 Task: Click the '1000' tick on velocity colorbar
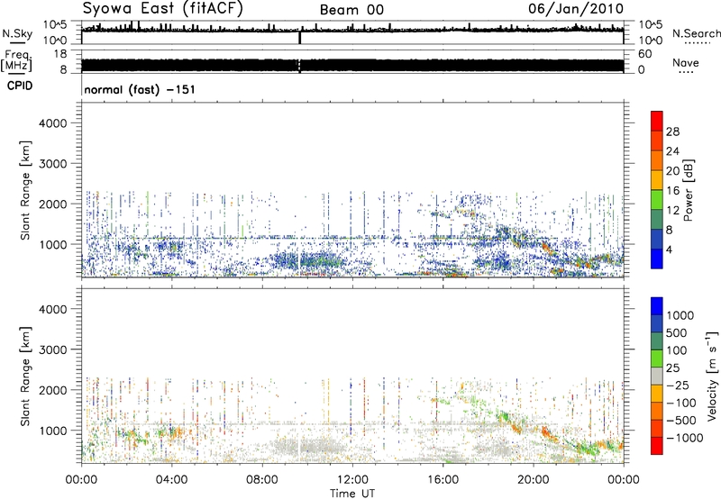680,315
